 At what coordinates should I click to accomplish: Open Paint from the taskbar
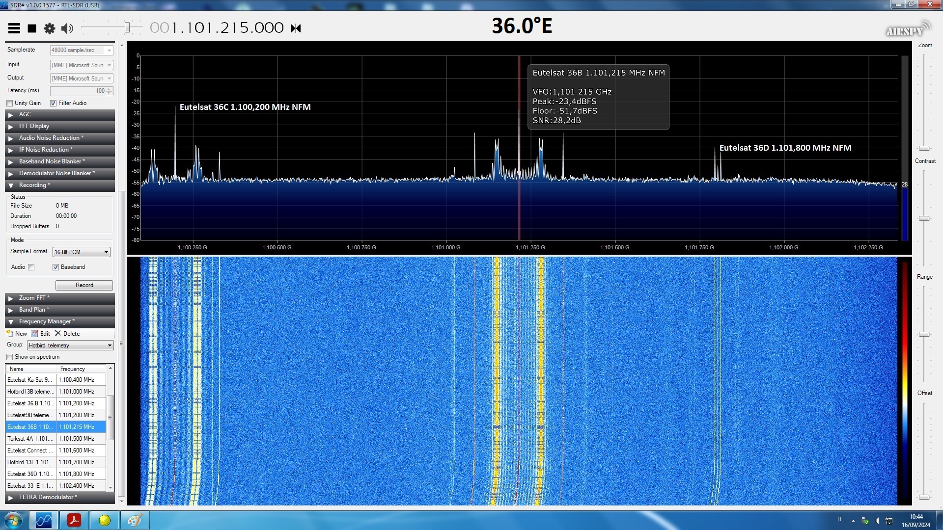coord(135,520)
